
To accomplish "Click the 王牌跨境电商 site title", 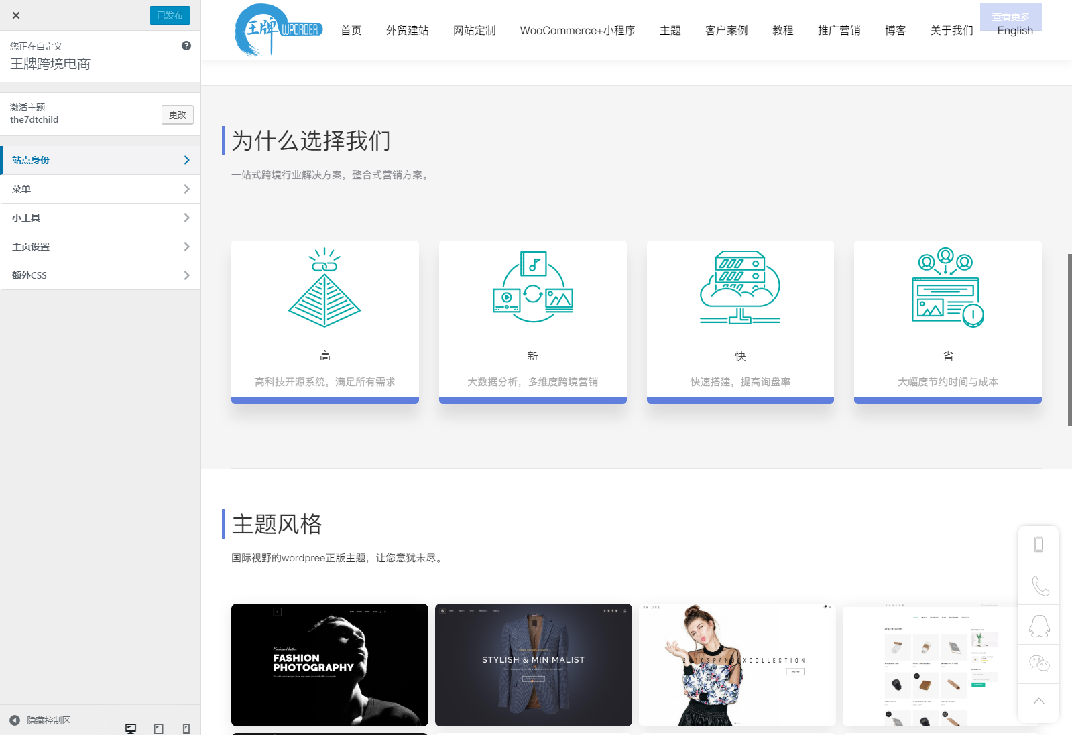I will click(50, 64).
